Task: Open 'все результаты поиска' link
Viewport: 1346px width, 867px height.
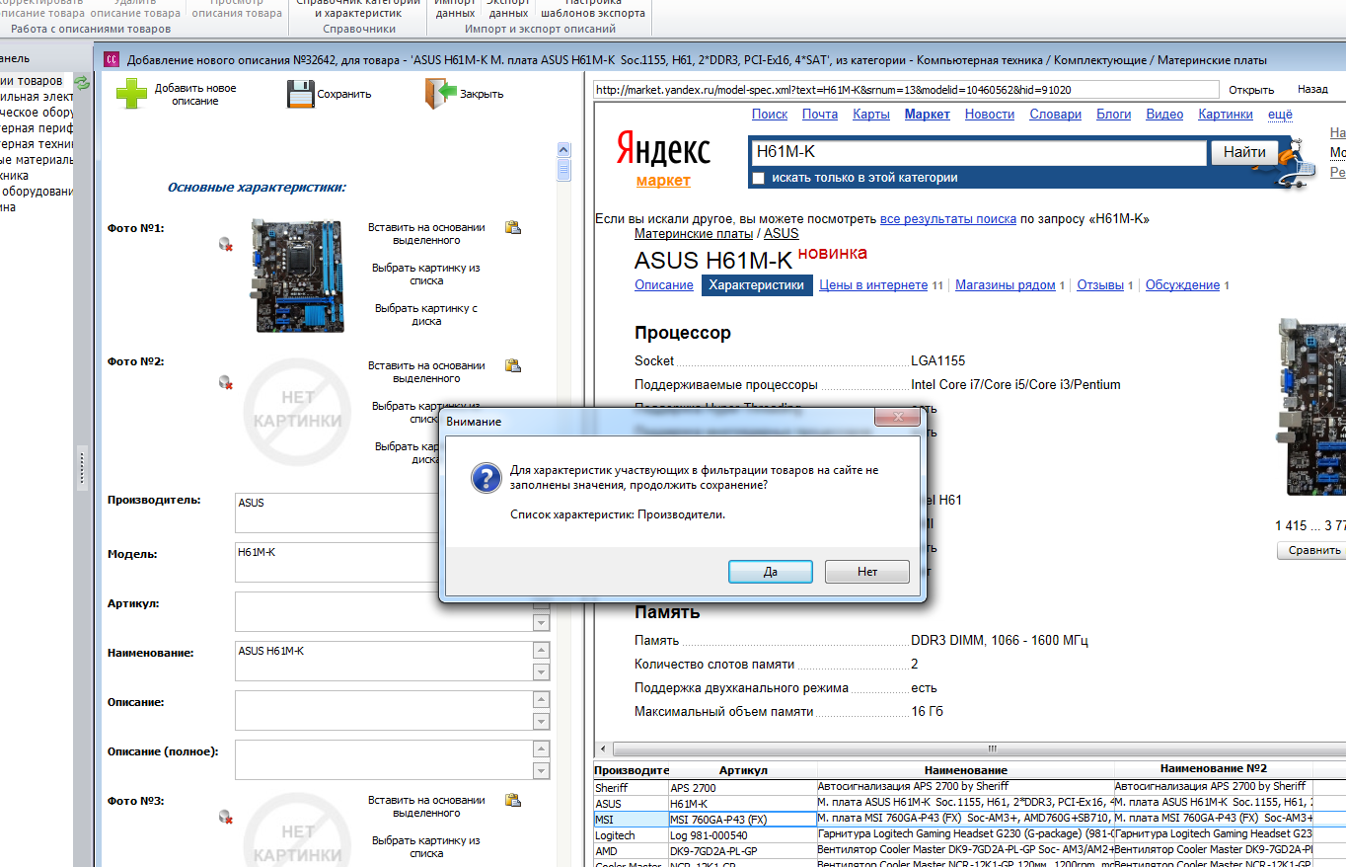Action: (948, 219)
